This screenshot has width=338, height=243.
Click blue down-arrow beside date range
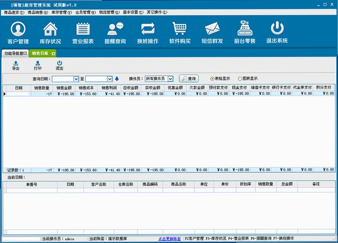pyautogui.click(x=117, y=79)
